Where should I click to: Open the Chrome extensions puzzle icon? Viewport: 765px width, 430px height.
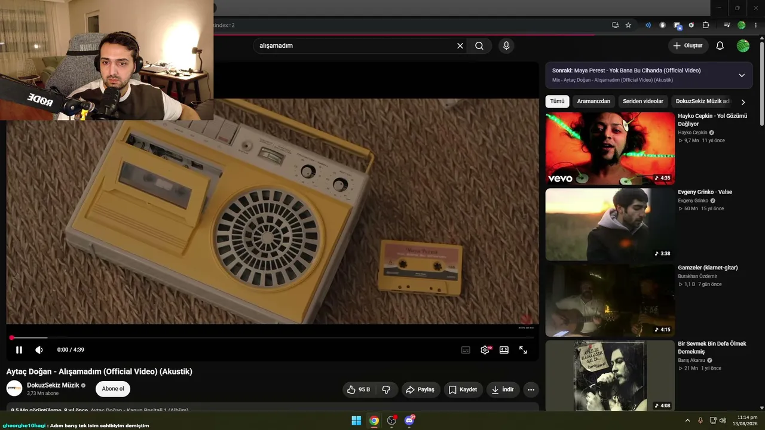point(706,25)
